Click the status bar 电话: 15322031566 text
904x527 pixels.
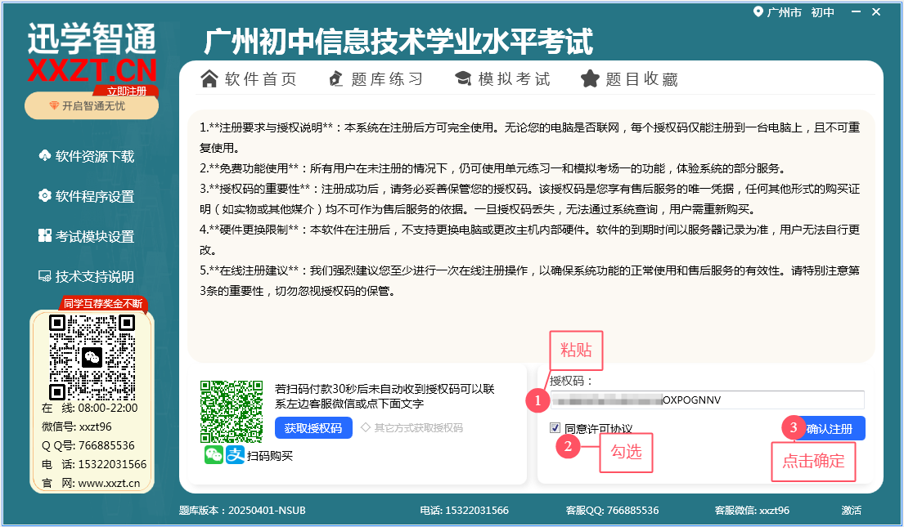point(464,511)
